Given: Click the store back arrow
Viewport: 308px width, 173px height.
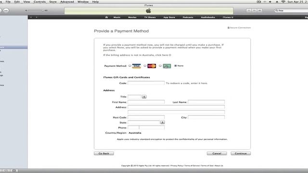Looking at the screenshot, I should pyautogui.click(x=31, y=17).
